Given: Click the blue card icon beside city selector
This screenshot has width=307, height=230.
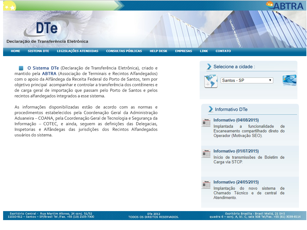Looking at the screenshot, I should point(289,80).
